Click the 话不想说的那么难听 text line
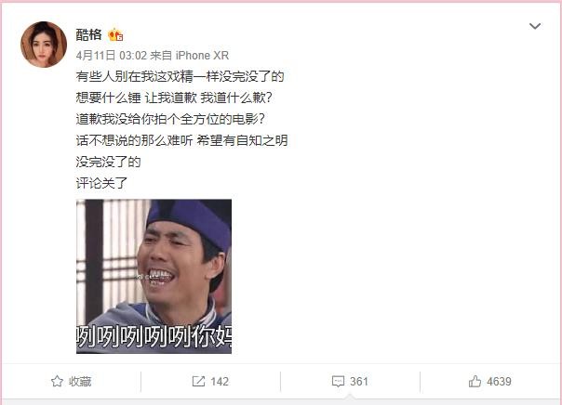 [x=181, y=140]
